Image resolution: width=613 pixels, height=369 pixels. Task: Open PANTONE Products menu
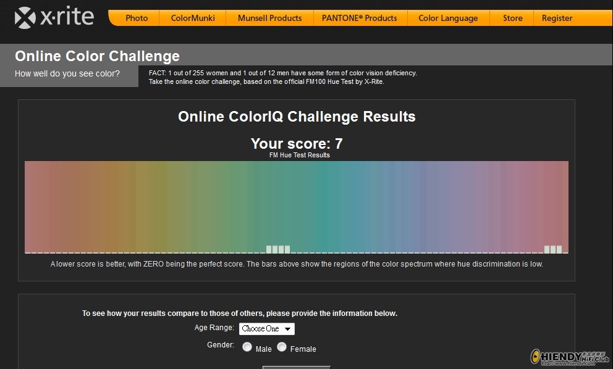(359, 18)
